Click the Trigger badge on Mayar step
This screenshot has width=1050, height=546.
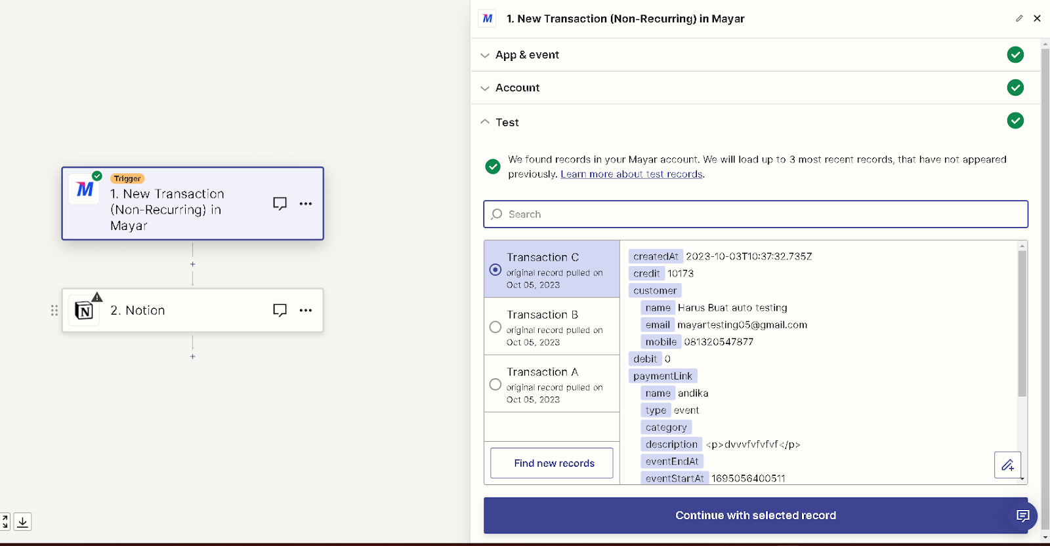coord(127,179)
